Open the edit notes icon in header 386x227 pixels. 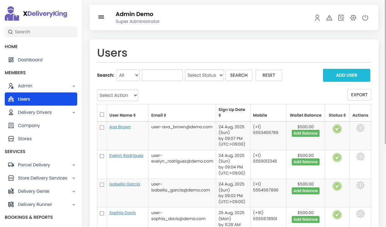pos(341,18)
